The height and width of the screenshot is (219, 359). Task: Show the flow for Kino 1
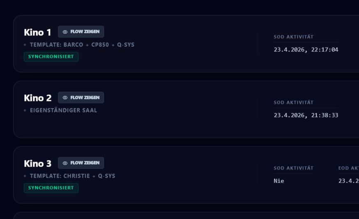(81, 32)
